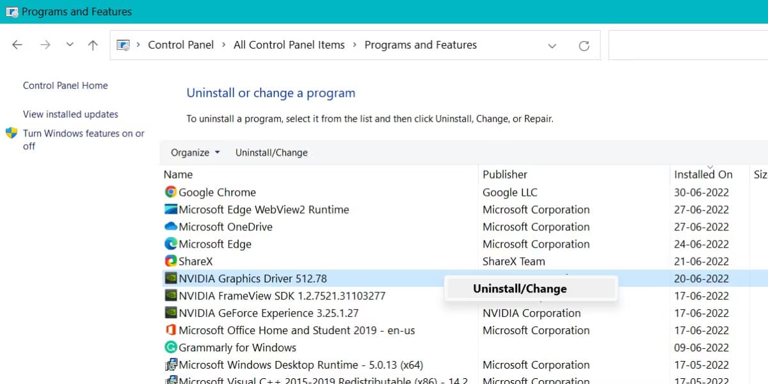Click the shield icon beside Windows features

click(12, 133)
